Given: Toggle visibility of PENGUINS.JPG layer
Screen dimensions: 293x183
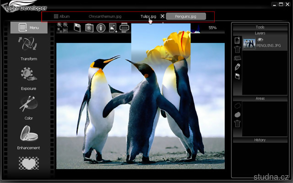Looking at the screenshot, I should click(260, 40).
